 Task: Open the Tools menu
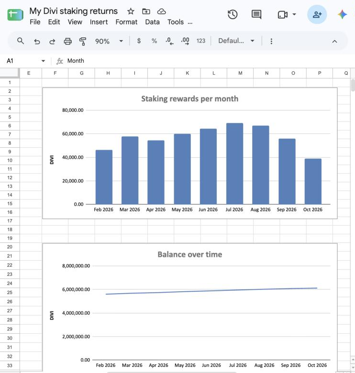pos(176,22)
